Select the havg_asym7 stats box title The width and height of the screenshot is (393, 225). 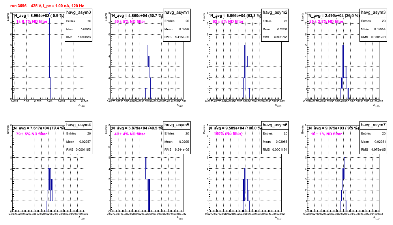(373, 125)
